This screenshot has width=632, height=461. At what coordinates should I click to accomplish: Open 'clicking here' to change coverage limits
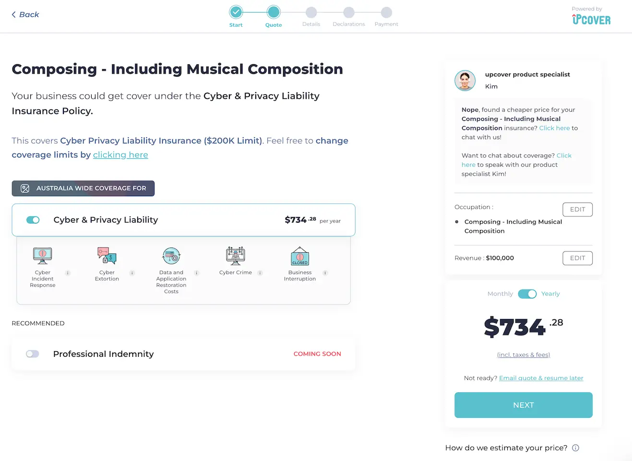click(120, 155)
